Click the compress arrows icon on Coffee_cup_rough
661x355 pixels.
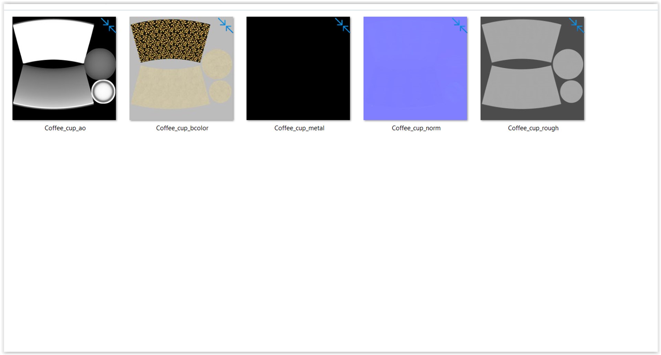577,25
